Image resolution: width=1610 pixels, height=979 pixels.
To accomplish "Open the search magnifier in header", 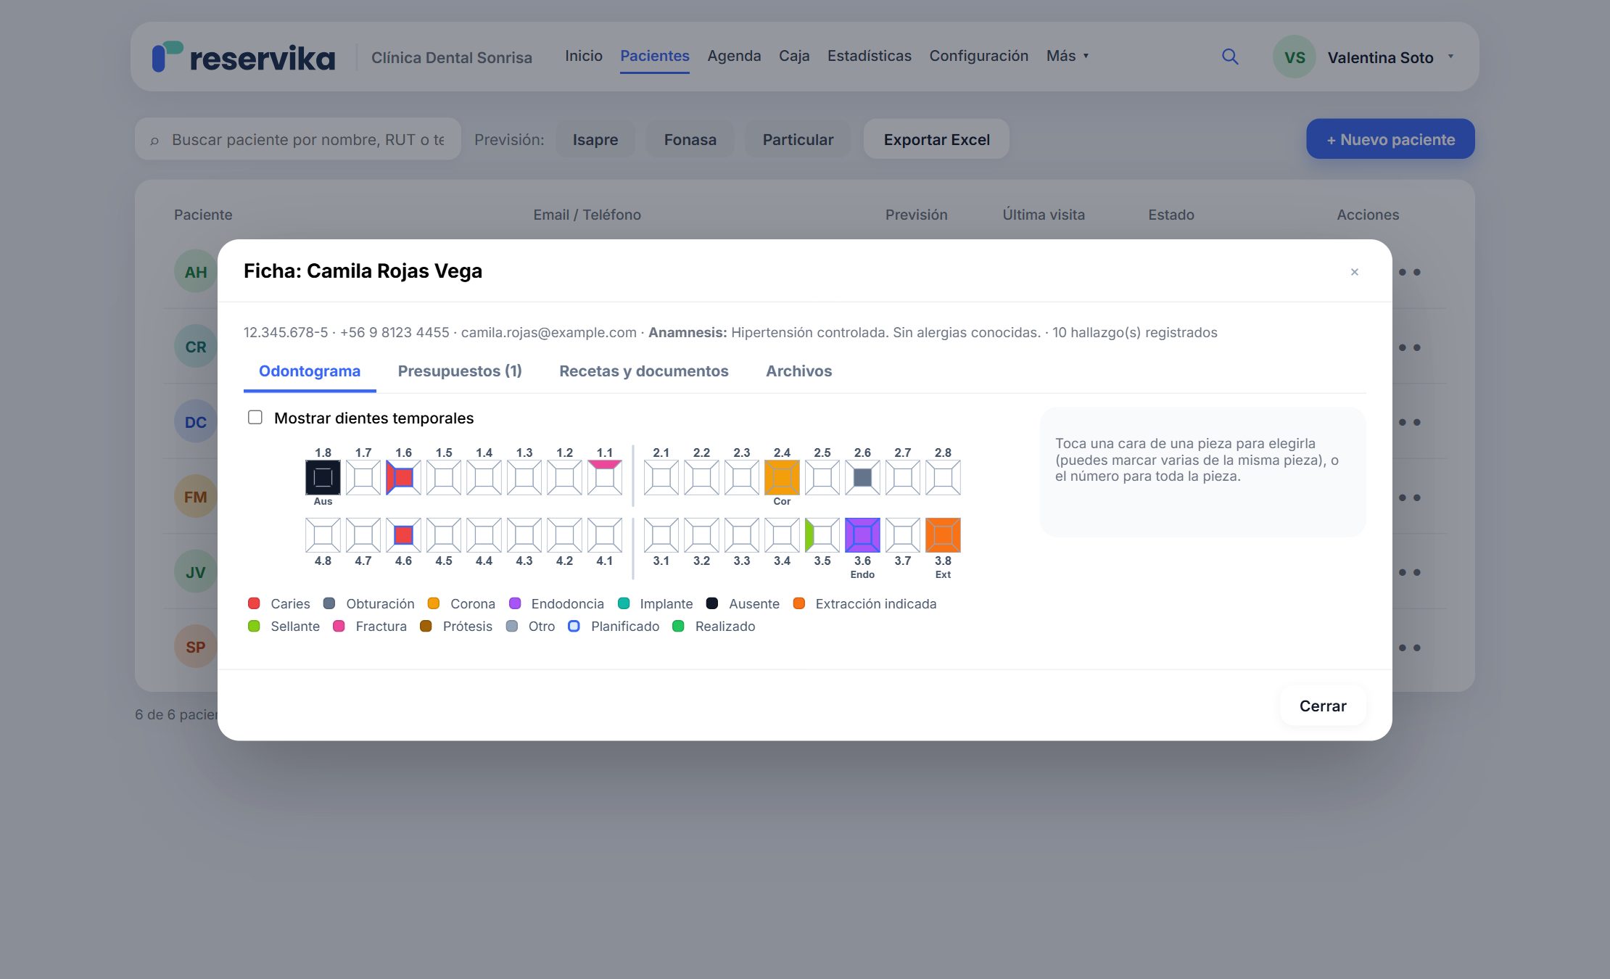I will point(1230,57).
